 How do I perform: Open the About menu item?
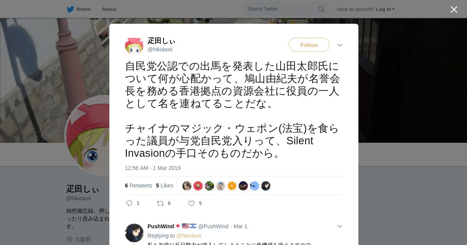point(109,9)
